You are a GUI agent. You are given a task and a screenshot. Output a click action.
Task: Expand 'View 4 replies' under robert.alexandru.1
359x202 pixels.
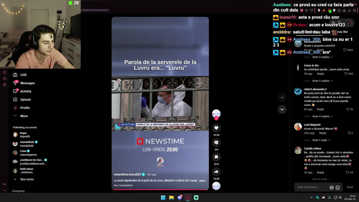[322, 116]
